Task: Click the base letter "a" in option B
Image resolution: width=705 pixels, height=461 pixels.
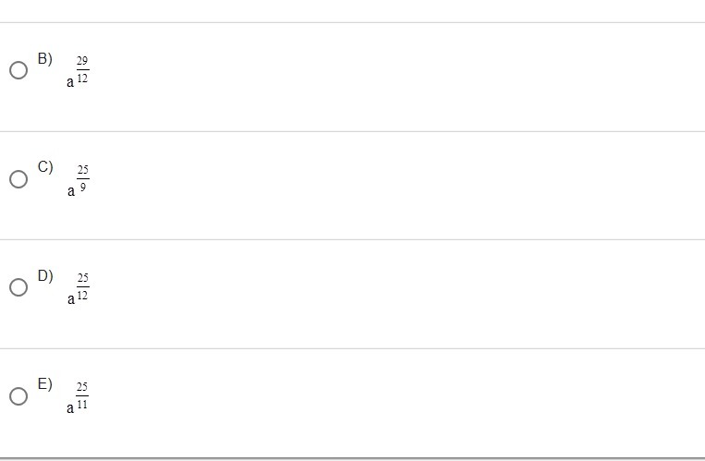Action: (x=70, y=82)
